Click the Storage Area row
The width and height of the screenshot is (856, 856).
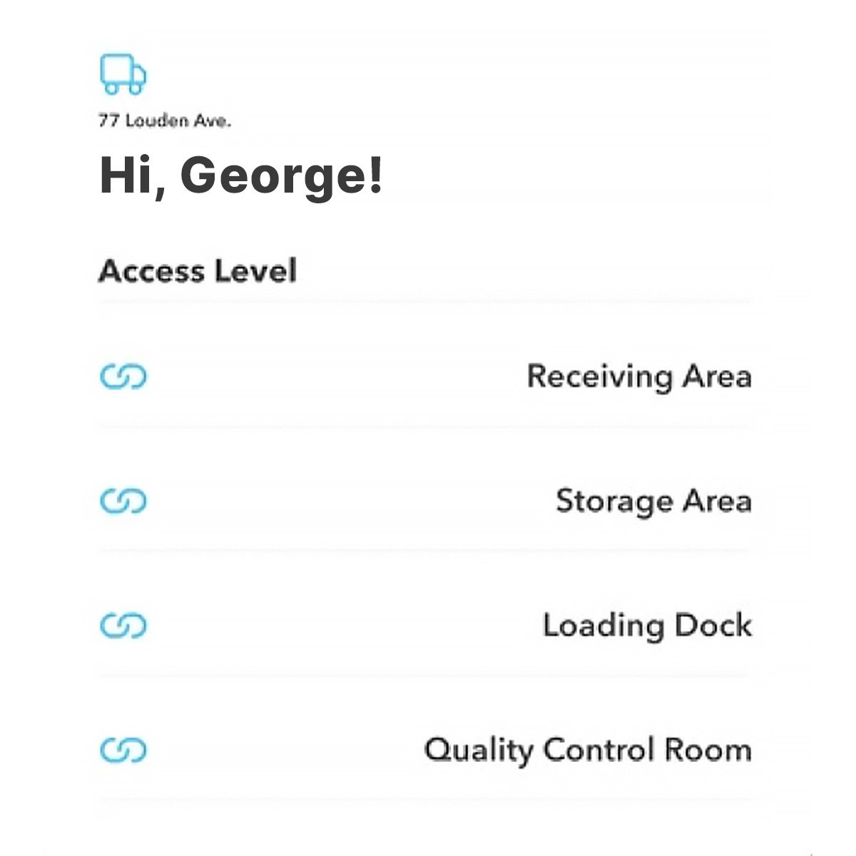(x=654, y=501)
